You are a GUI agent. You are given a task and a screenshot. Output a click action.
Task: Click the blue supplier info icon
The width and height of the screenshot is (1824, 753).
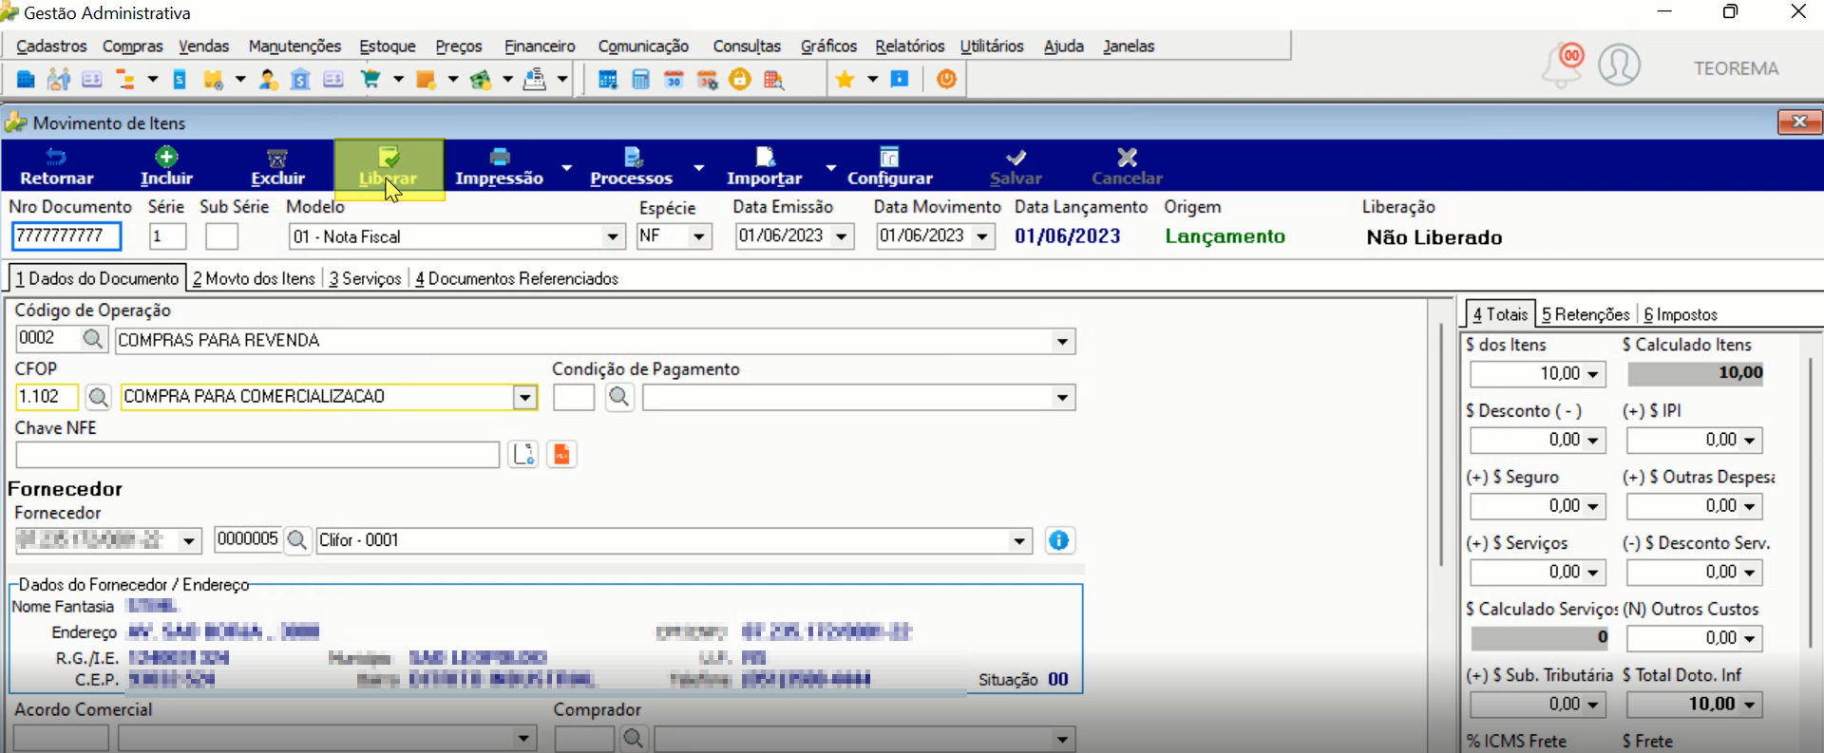pos(1058,540)
